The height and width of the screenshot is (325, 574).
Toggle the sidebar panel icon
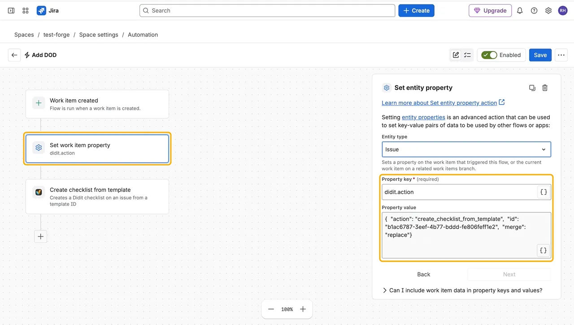11,10
